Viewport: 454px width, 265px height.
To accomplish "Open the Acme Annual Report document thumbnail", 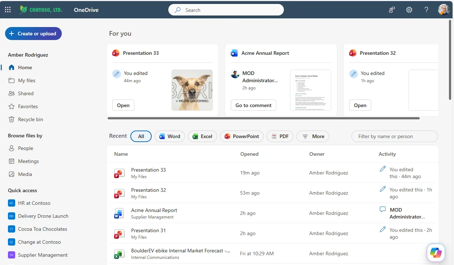I will (x=311, y=90).
